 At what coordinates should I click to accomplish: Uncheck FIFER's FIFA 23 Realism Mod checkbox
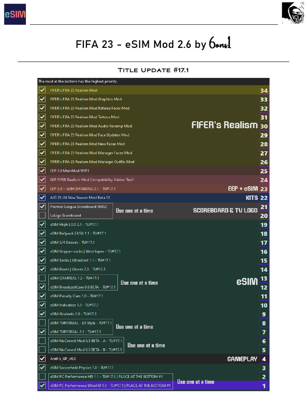click(42, 90)
